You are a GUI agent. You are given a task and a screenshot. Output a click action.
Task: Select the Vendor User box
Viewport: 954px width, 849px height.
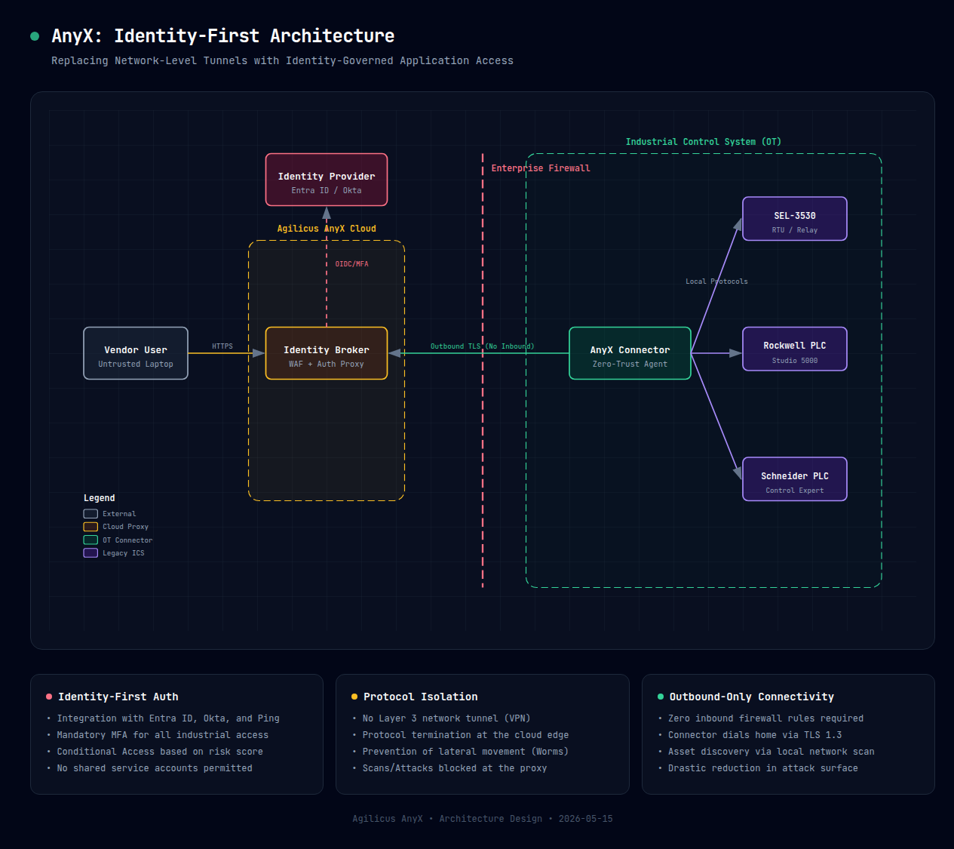point(136,353)
